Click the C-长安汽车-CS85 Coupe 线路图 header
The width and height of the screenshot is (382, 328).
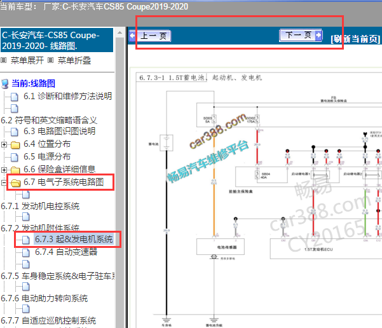[57, 40]
